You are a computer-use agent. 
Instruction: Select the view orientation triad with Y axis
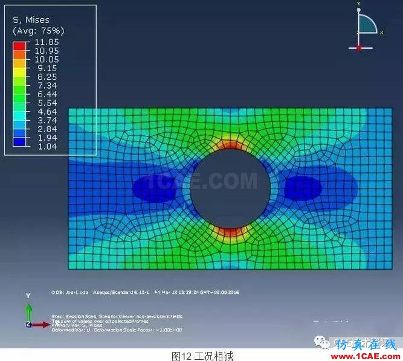click(x=37, y=311)
